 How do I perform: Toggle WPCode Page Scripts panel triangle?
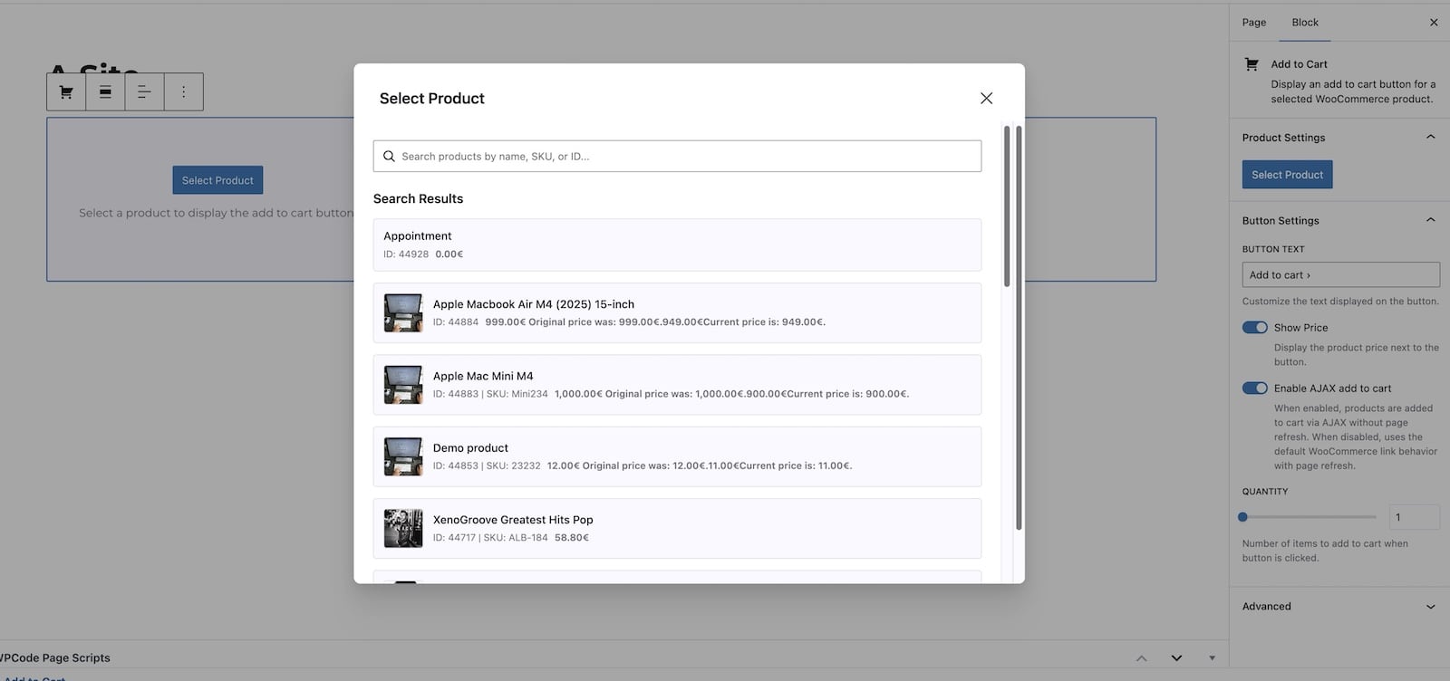(1212, 657)
